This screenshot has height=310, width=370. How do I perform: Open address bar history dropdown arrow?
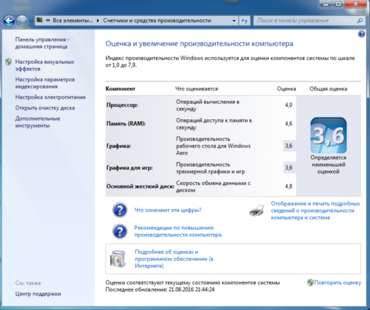coord(233,21)
